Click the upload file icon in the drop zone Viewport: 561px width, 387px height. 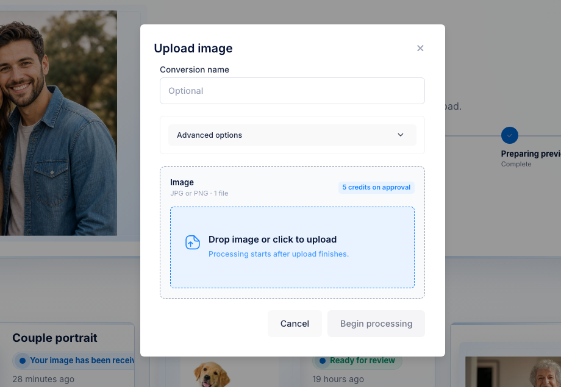tap(193, 242)
